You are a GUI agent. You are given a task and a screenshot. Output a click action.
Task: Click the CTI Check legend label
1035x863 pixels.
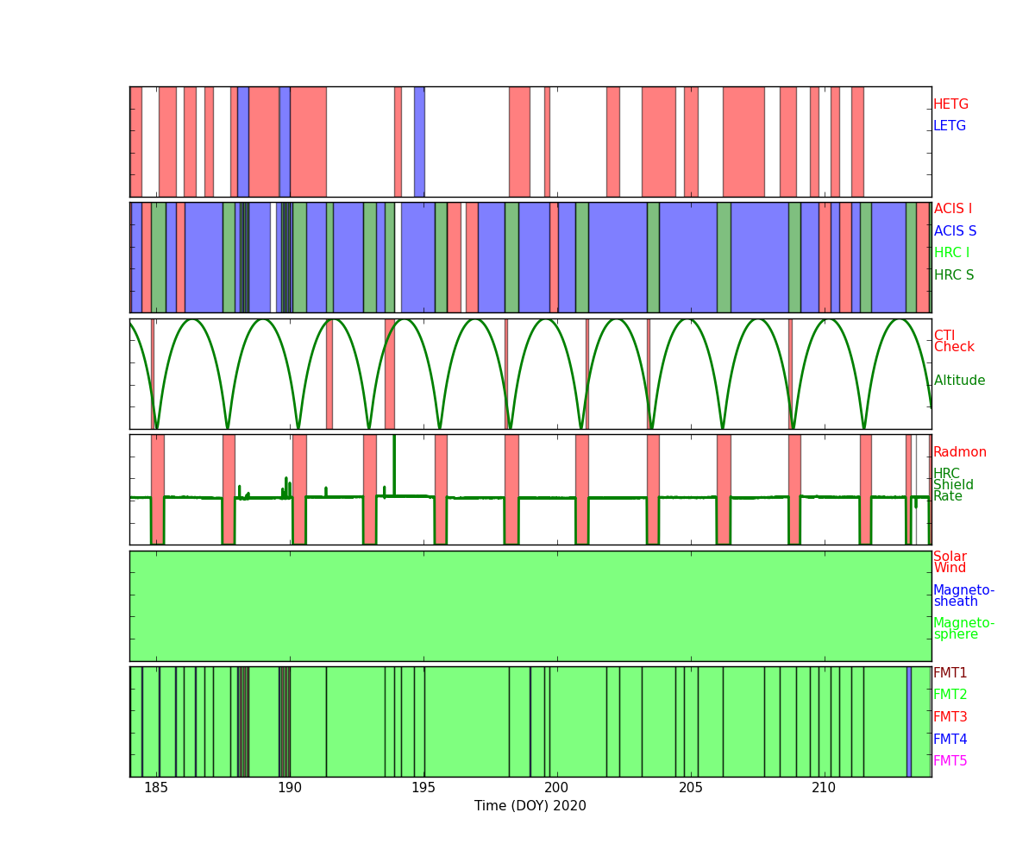pos(953,341)
